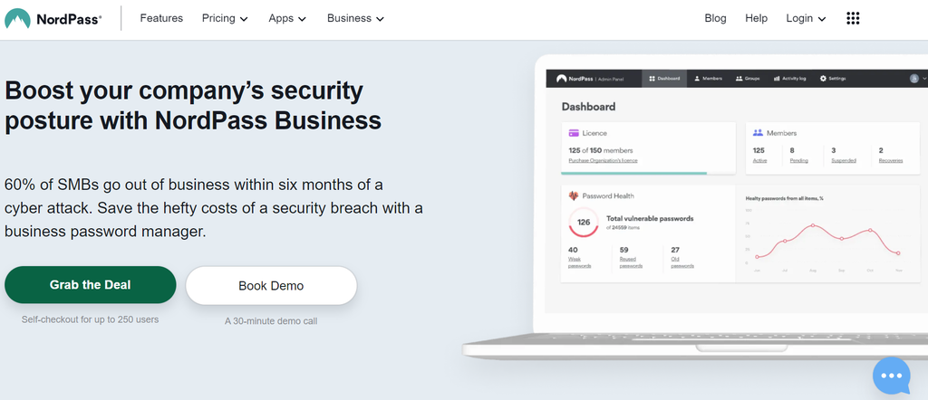This screenshot has height=400, width=928.
Task: Select the Settings gear in the admin panel
Action: pyautogui.click(x=823, y=79)
